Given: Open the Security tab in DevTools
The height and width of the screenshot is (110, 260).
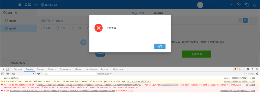Looking at the screenshot, I should (x=104, y=69).
